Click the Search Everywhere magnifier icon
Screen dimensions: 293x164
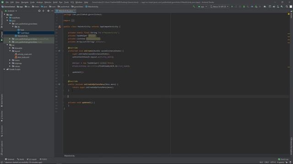[x=287, y=7]
